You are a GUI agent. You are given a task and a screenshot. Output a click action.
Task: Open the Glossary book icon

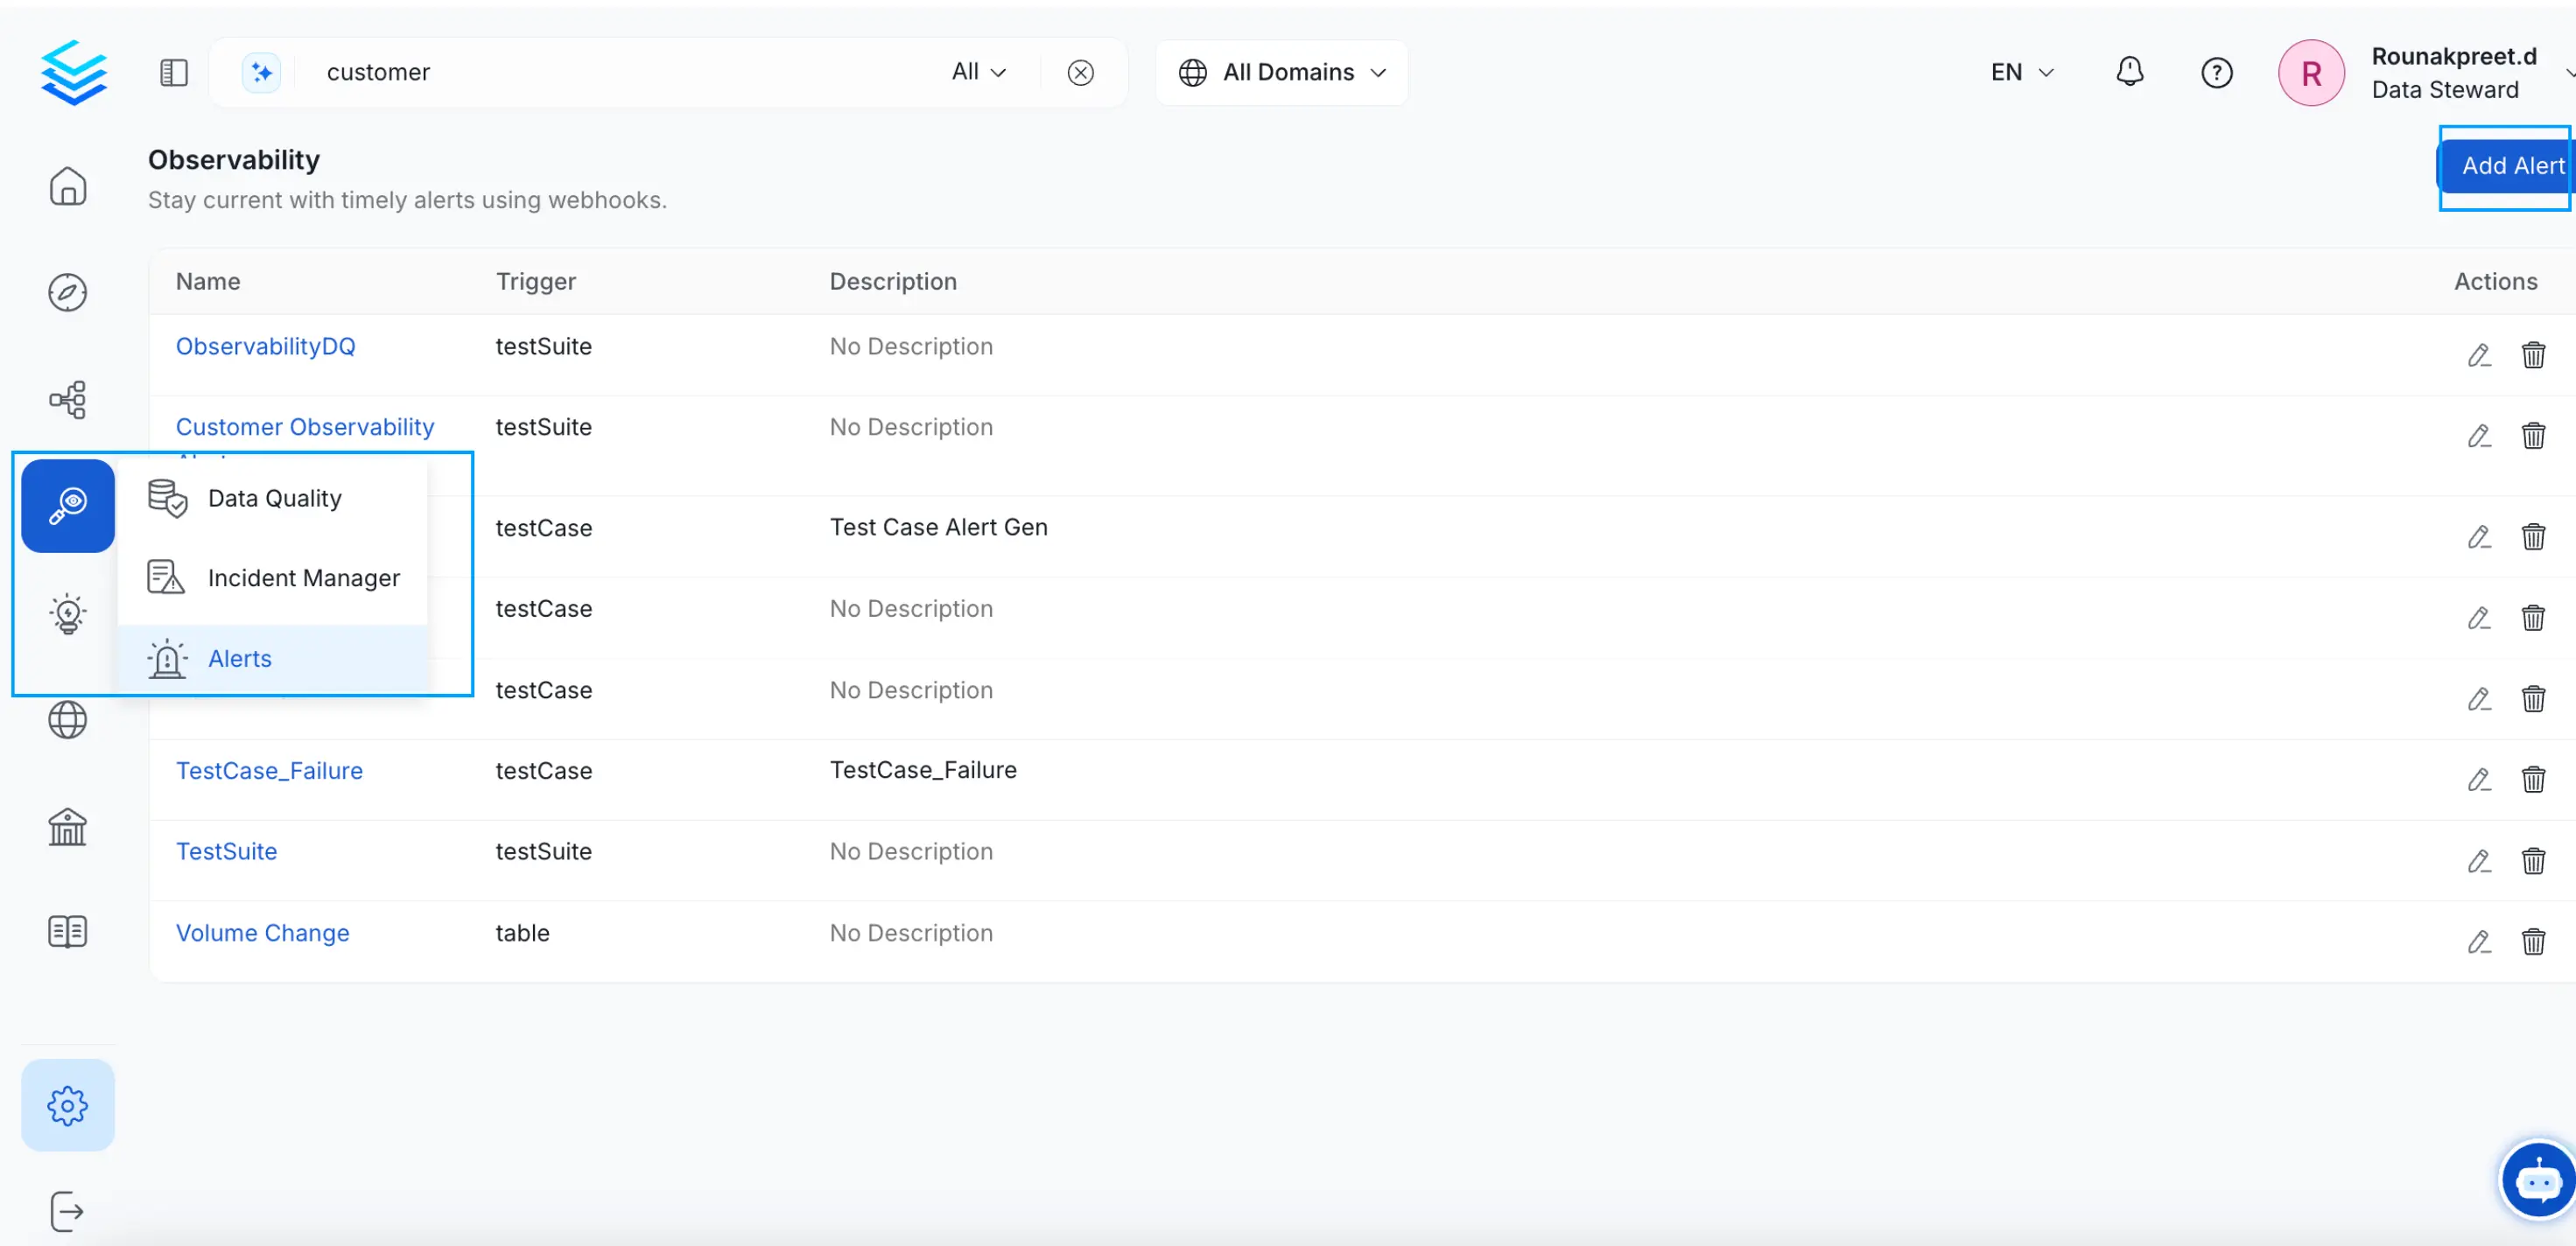67,931
